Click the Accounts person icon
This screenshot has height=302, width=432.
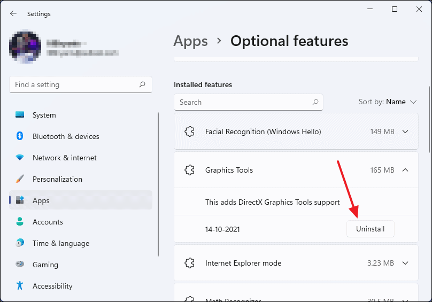click(x=20, y=221)
